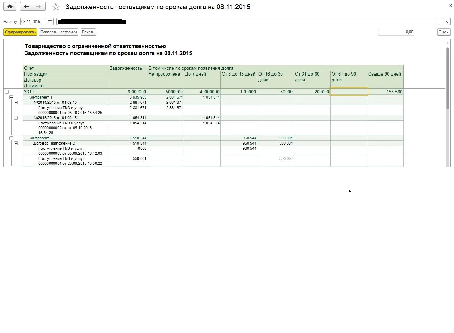
Task: Close the report window with the X
Action: coord(450,5)
